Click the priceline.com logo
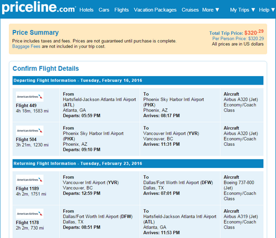276x238 pixels. [x=39, y=7]
